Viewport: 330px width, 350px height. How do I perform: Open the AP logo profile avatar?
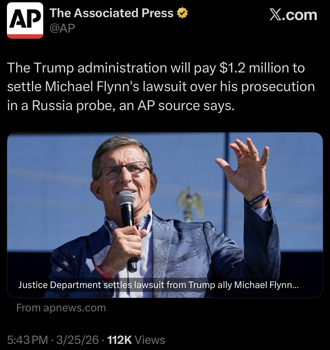point(25,20)
